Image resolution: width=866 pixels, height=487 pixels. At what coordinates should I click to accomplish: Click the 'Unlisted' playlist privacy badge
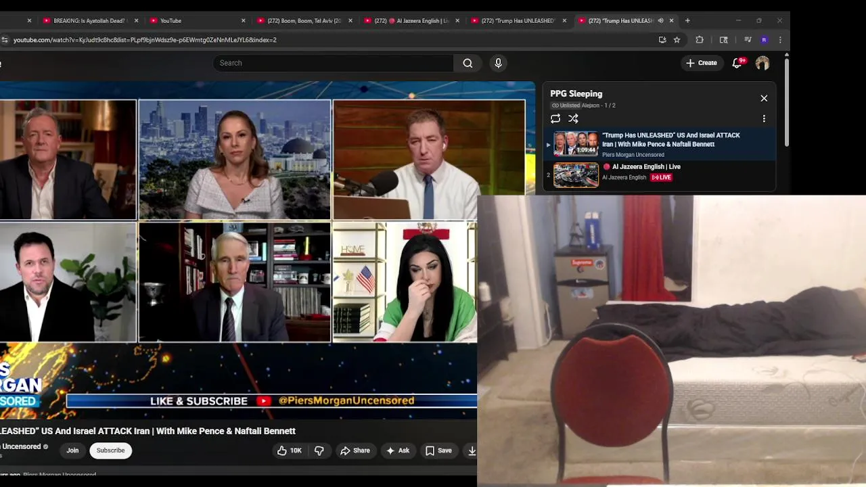pos(565,106)
